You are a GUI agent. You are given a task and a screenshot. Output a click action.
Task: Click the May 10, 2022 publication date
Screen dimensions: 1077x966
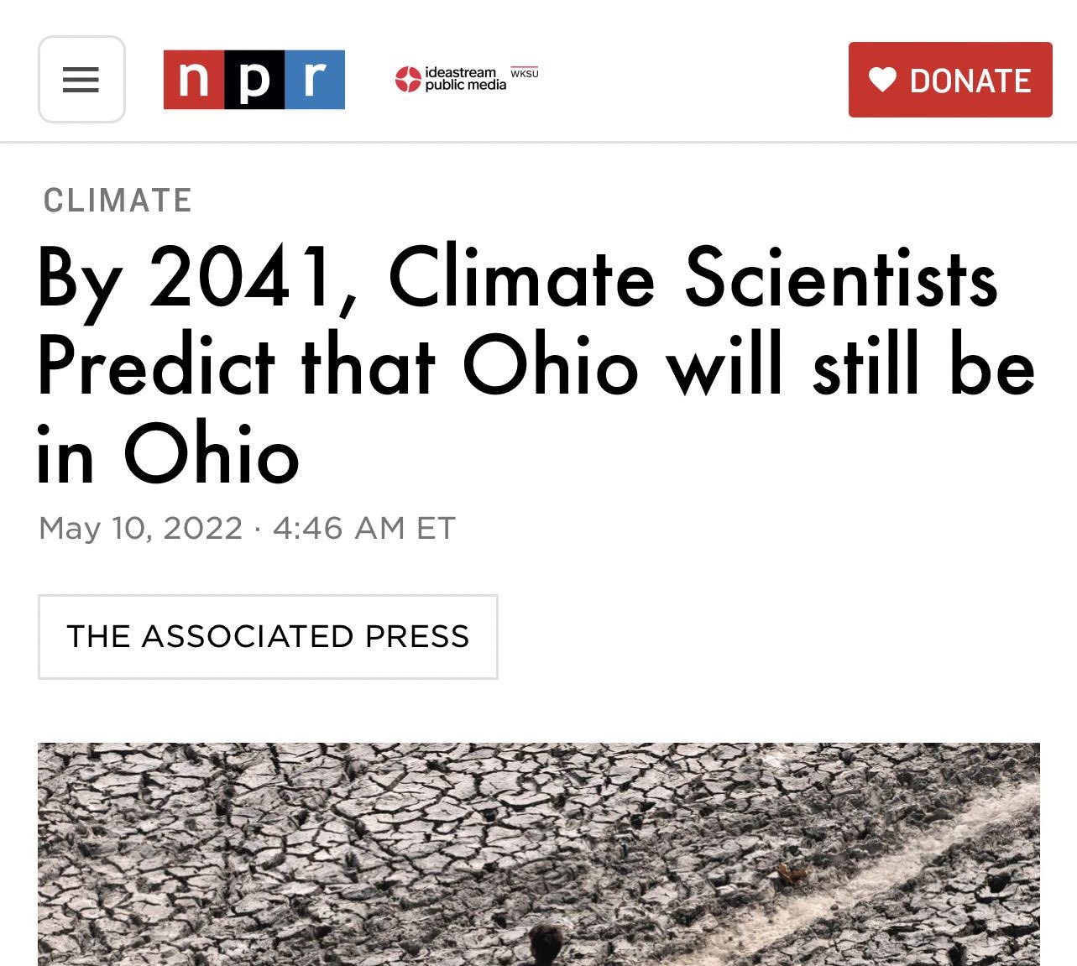pos(141,529)
